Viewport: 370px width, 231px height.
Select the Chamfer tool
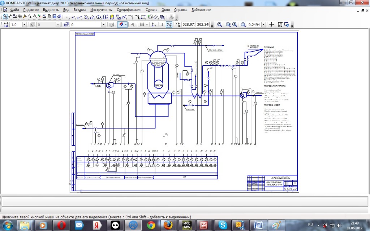point(130,17)
